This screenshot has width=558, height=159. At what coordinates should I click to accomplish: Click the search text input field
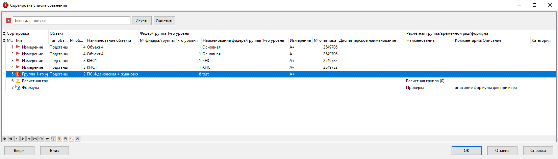coord(71,21)
